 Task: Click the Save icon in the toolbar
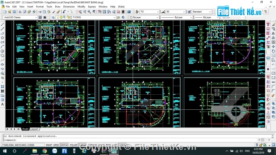pos(14,12)
